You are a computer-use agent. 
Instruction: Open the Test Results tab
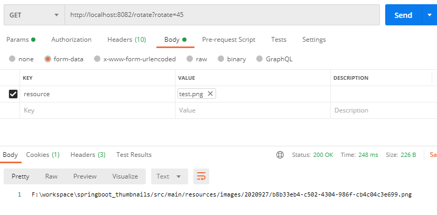(134, 155)
